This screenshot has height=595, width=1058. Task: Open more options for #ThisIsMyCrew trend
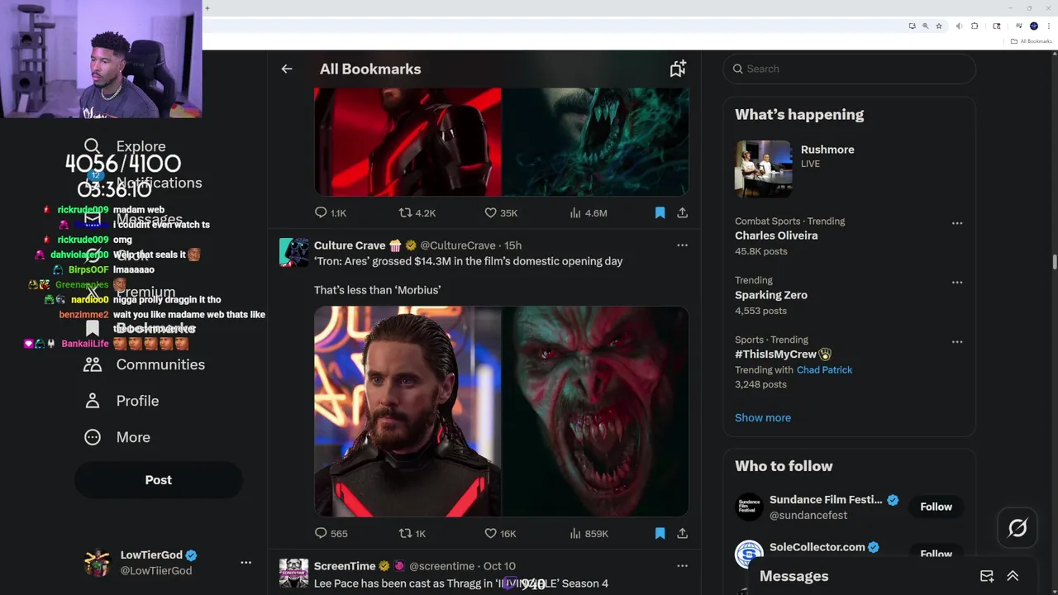tap(957, 342)
